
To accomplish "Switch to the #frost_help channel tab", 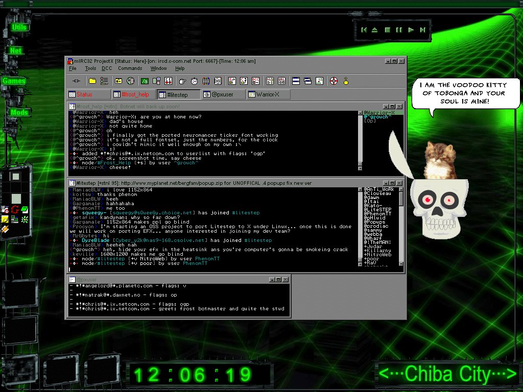I will (x=134, y=94).
